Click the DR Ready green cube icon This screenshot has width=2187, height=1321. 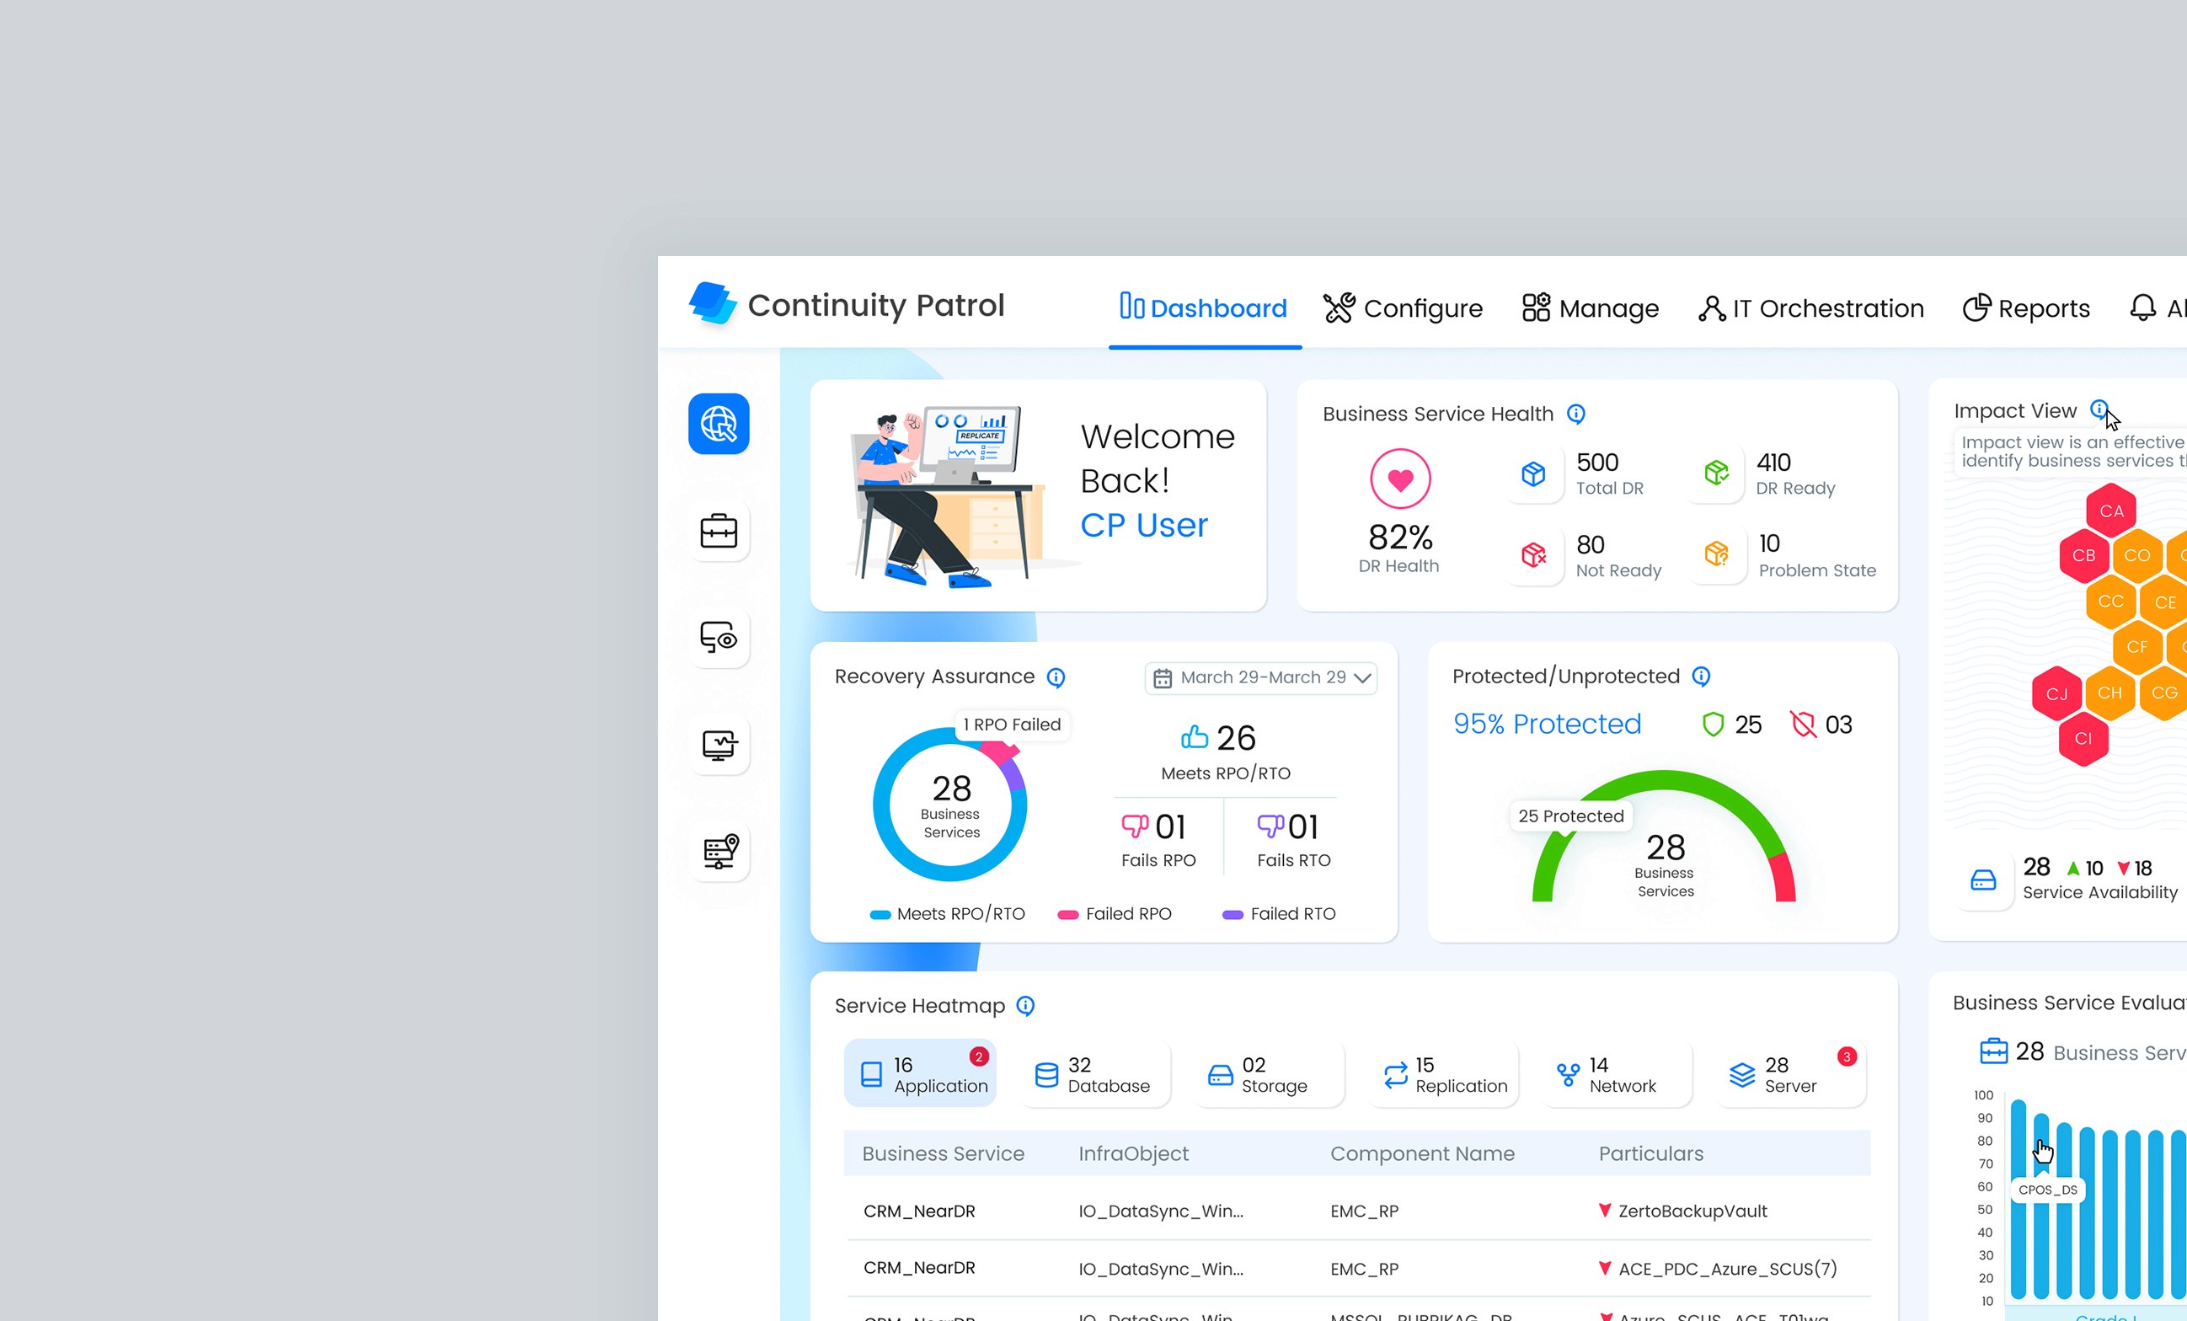(1717, 473)
